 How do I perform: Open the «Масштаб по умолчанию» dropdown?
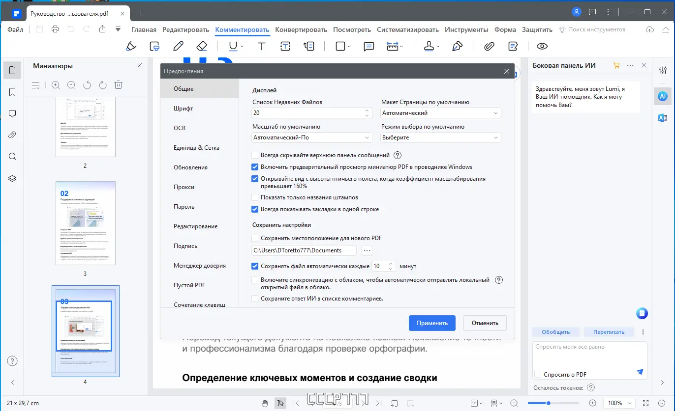click(311, 137)
